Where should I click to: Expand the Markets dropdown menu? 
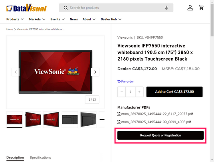point(37,19)
